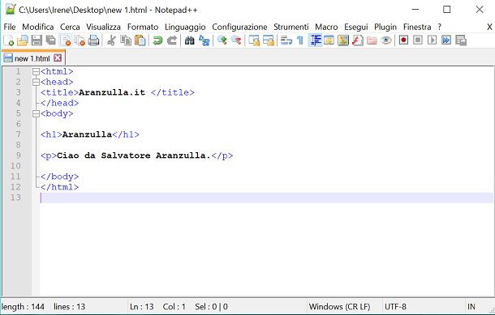Print the document using printer icon
Image resolution: width=495 pixels, height=315 pixels.
[94, 40]
